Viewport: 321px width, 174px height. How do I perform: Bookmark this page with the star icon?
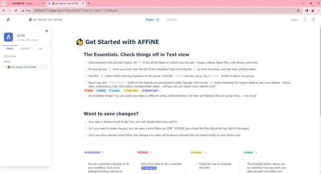298,11
